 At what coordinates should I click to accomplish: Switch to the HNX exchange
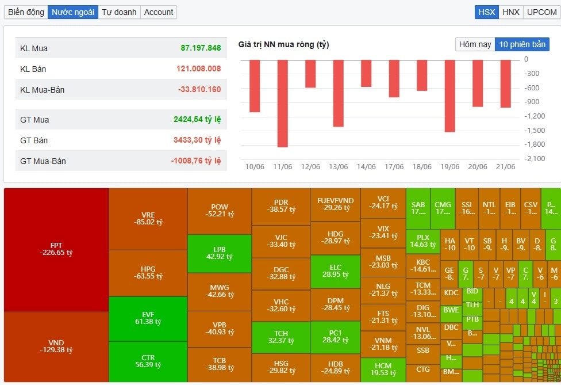[511, 12]
